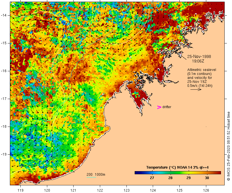Click the dark blue end of the colorbar
This screenshot has height=193, width=232.
137,173
